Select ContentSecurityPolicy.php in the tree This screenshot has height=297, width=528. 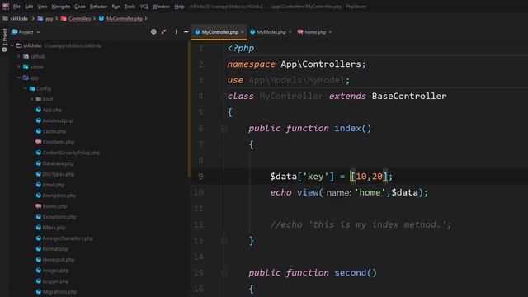(x=71, y=153)
